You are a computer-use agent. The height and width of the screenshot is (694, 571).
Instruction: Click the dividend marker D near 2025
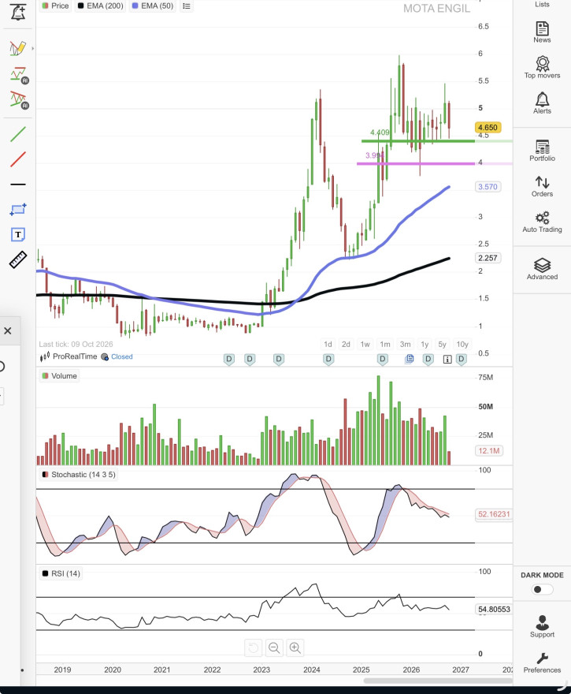click(383, 360)
